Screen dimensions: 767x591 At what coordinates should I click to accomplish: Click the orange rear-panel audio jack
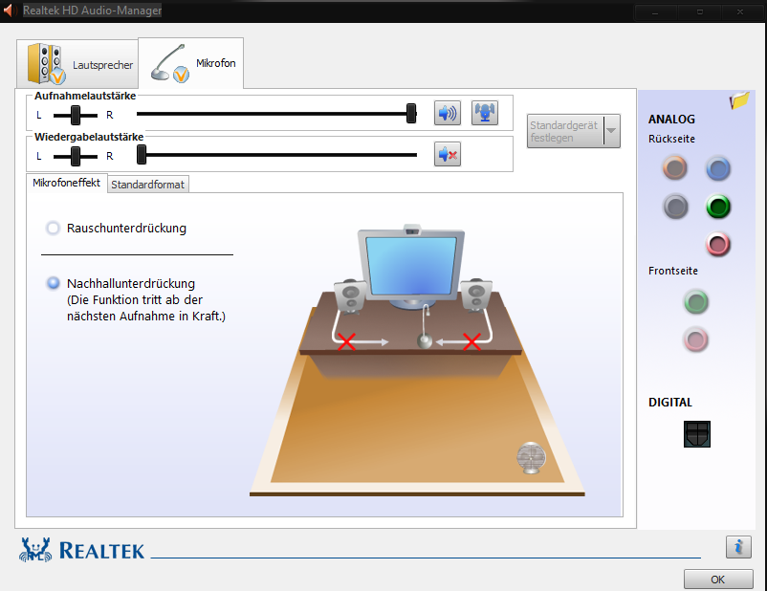pyautogui.click(x=675, y=167)
